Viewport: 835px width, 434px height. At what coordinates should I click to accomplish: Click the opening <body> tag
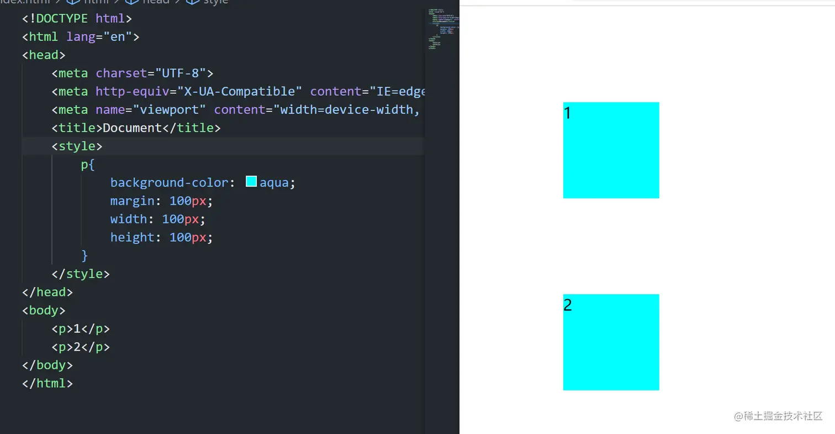tap(44, 310)
